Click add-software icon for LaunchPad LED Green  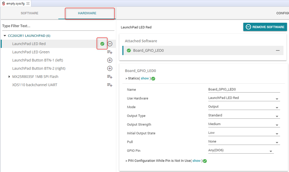coord(110,52)
